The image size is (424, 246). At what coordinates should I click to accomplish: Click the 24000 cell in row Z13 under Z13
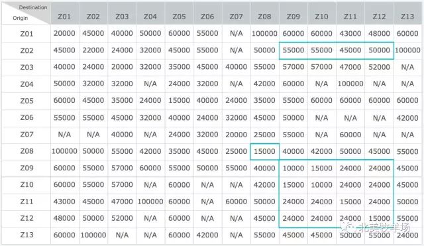(x=407, y=235)
